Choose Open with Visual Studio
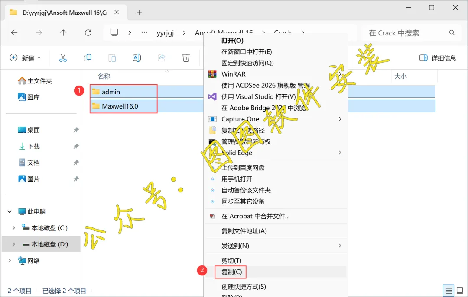 tap(275, 96)
